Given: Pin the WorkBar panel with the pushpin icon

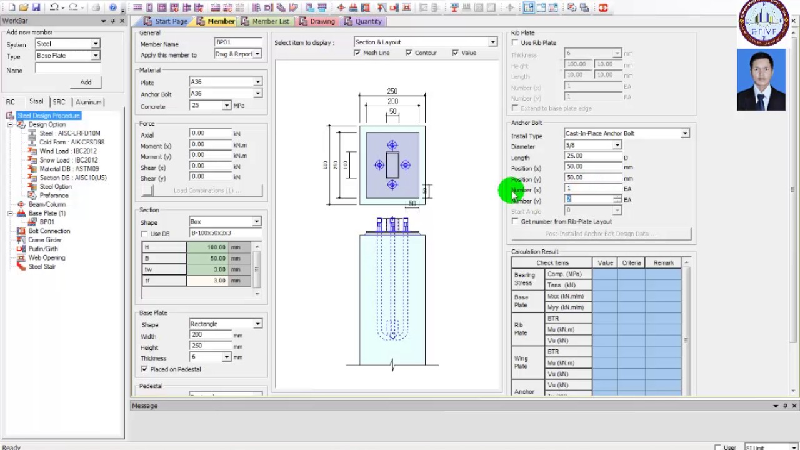Looking at the screenshot, I should pos(113,21).
